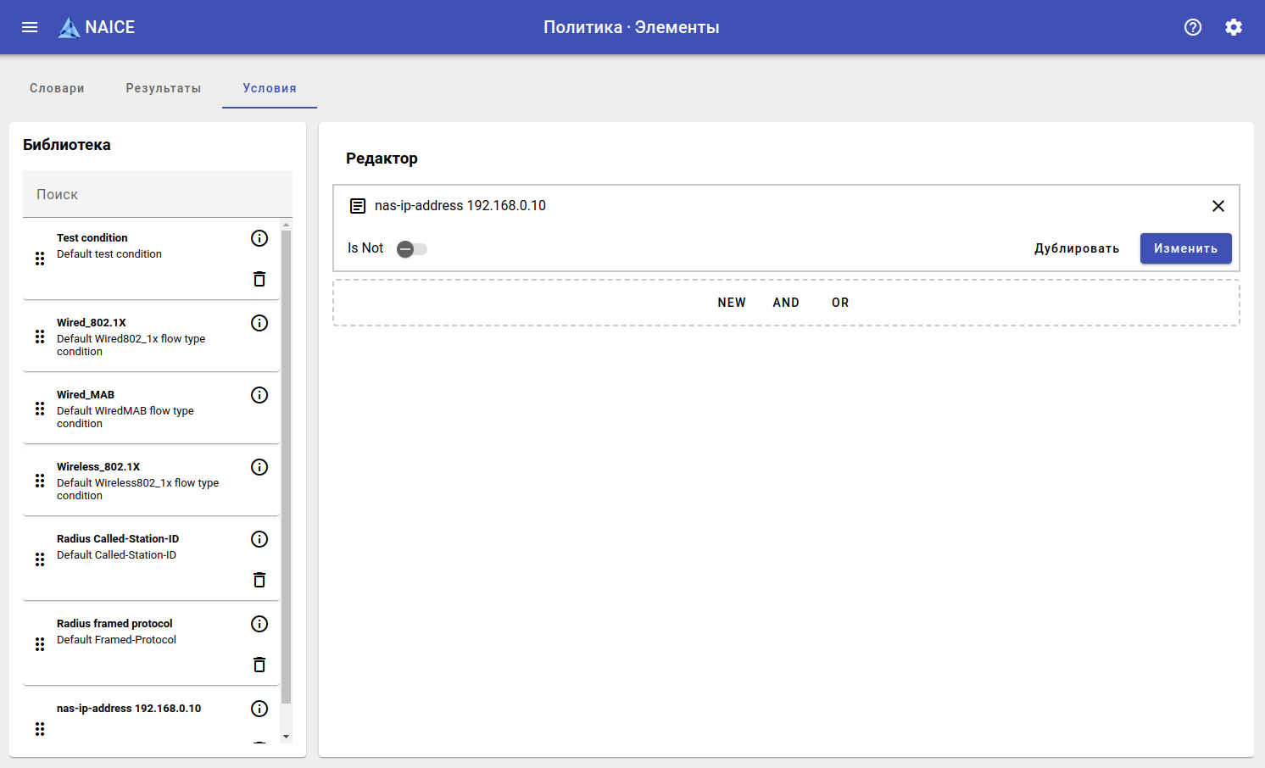Grab the drag handle of Test condition
1265x768 pixels.
[40, 259]
